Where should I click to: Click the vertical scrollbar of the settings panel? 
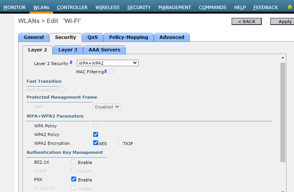point(283,113)
